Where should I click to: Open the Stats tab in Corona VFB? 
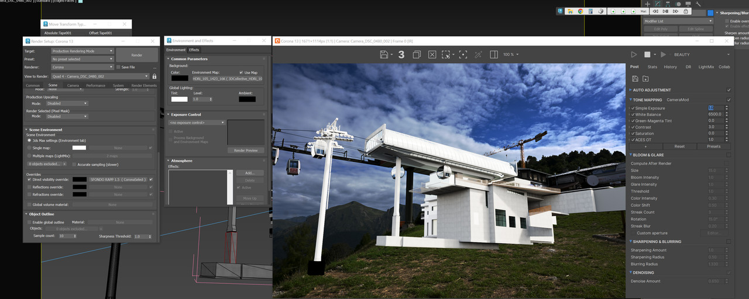click(652, 67)
